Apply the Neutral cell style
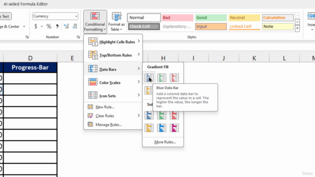 click(x=244, y=18)
